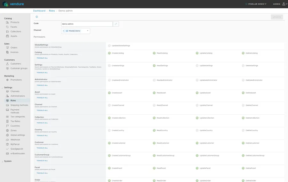Open the Channel dropdown in role form

[76, 31]
